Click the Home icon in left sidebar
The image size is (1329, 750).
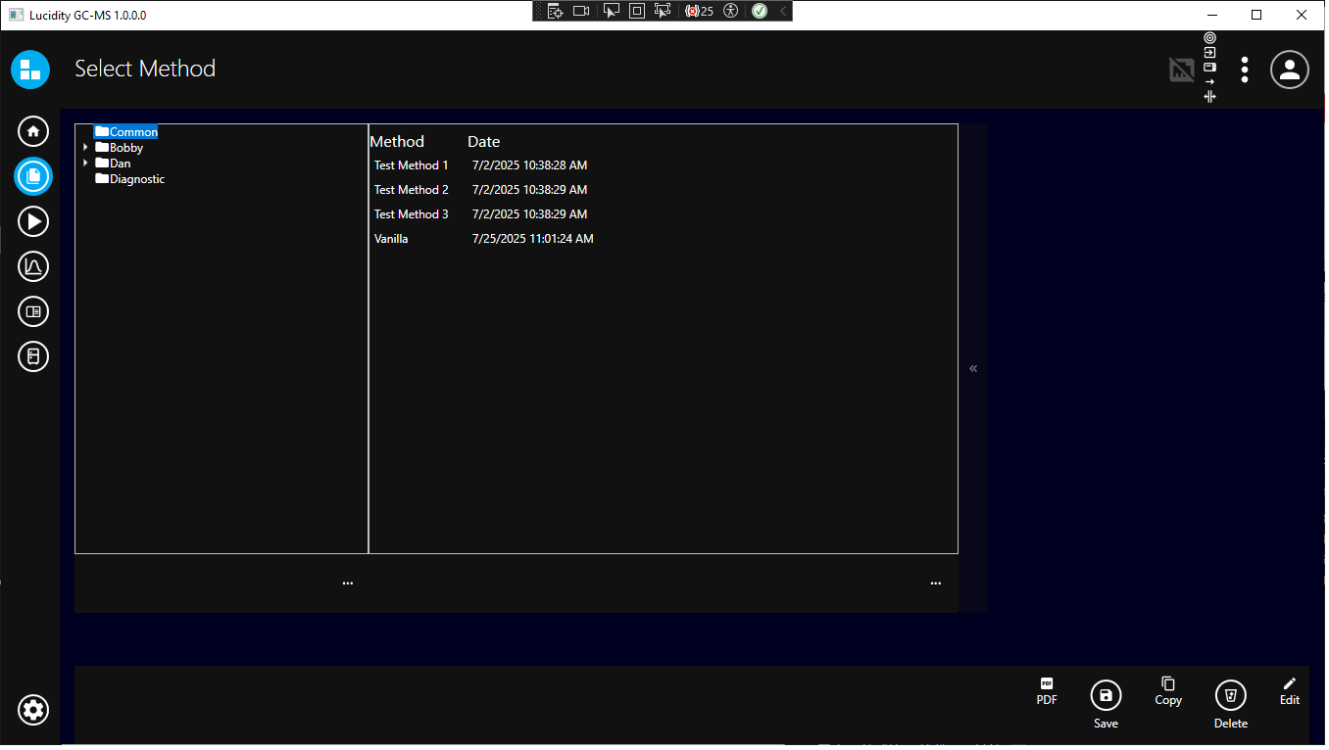(33, 131)
